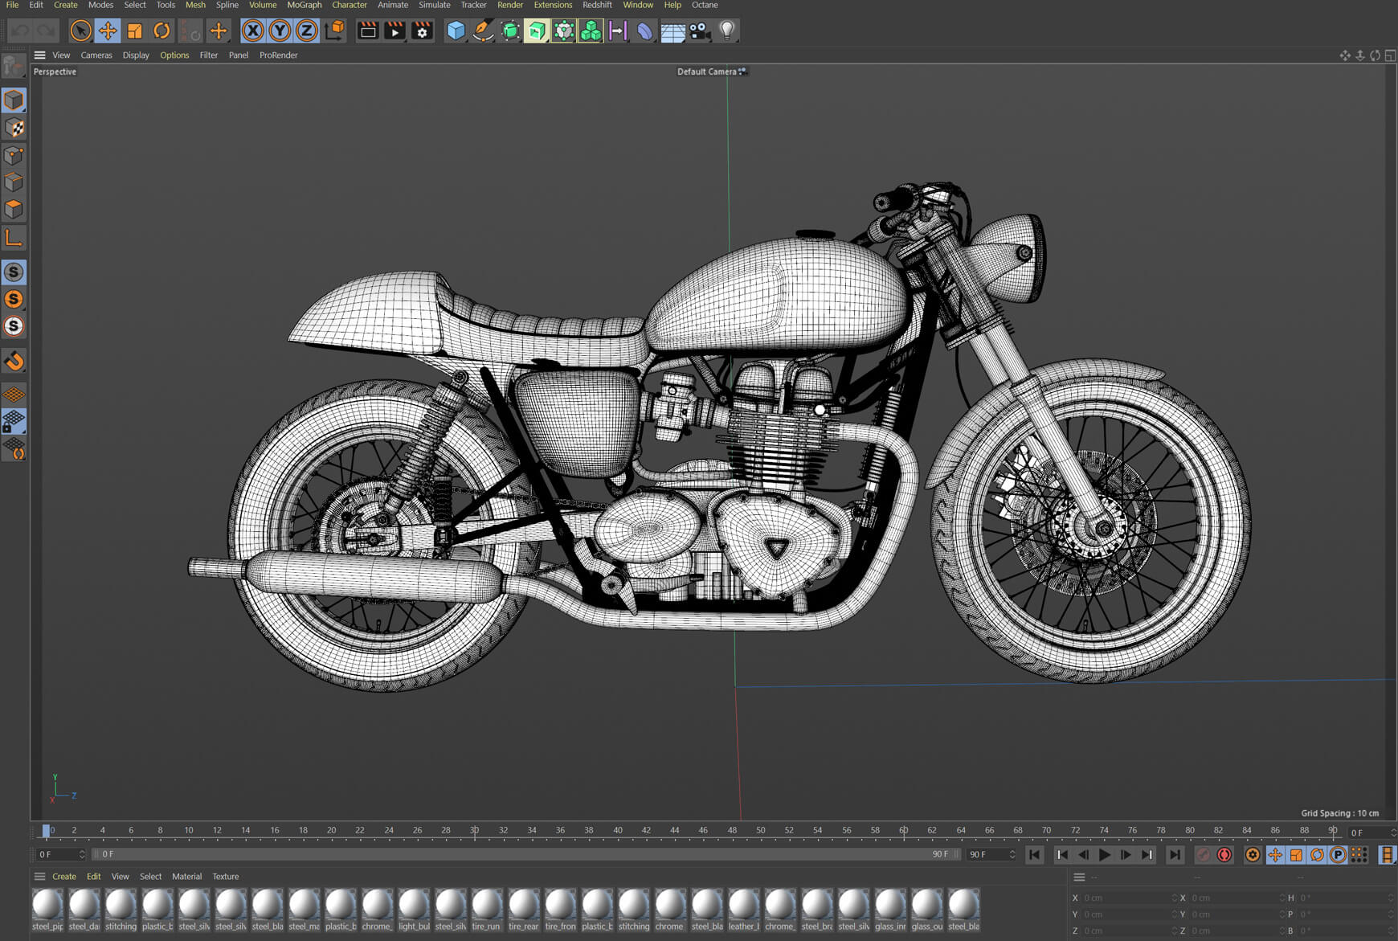Image resolution: width=1398 pixels, height=941 pixels.
Task: Open viewport Display menu
Action: (136, 55)
